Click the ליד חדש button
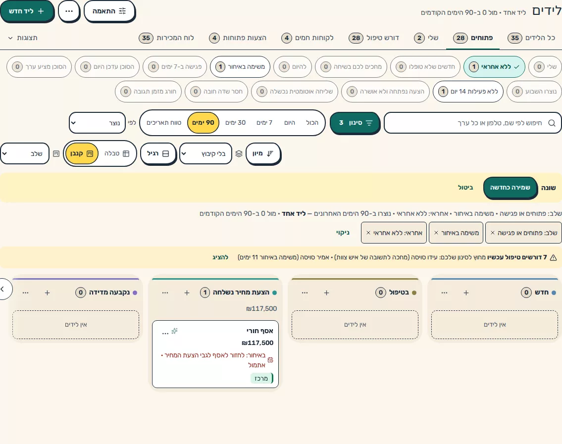Image resolution: width=562 pixels, height=444 pixels. click(x=27, y=11)
